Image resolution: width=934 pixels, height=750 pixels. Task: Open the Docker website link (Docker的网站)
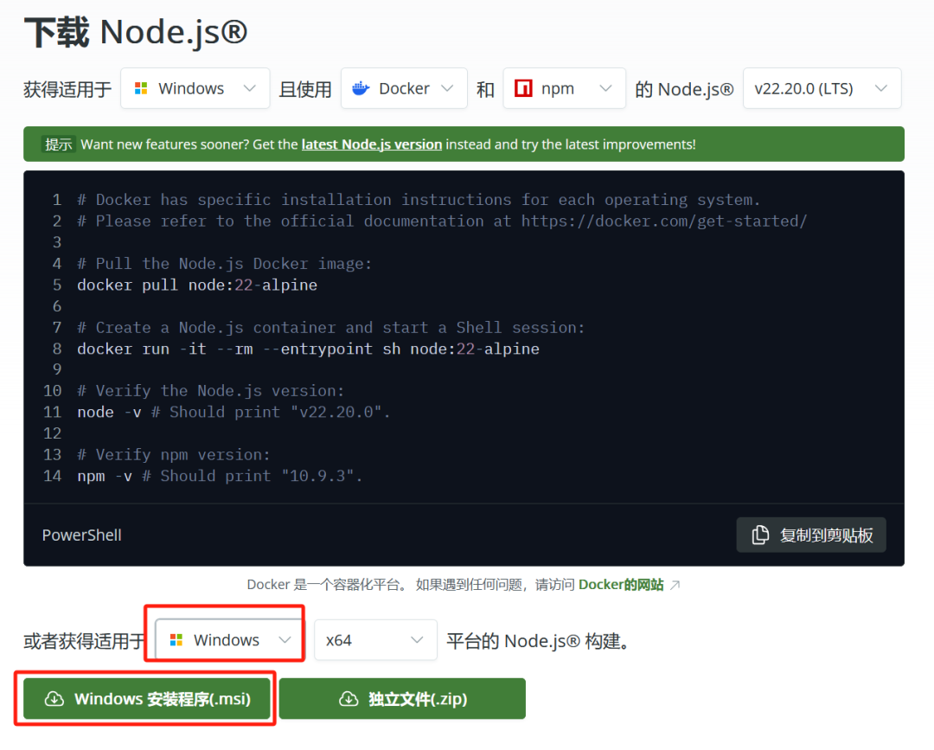pyautogui.click(x=621, y=585)
